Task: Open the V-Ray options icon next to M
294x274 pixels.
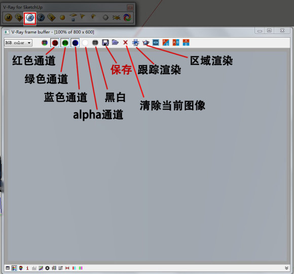Action: point(19,18)
